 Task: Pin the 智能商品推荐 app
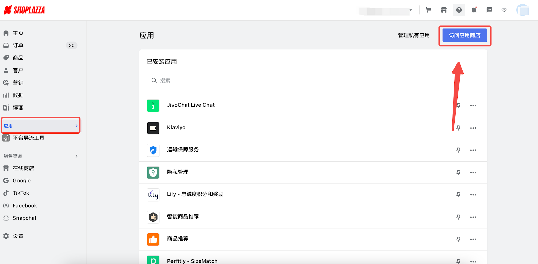458,217
